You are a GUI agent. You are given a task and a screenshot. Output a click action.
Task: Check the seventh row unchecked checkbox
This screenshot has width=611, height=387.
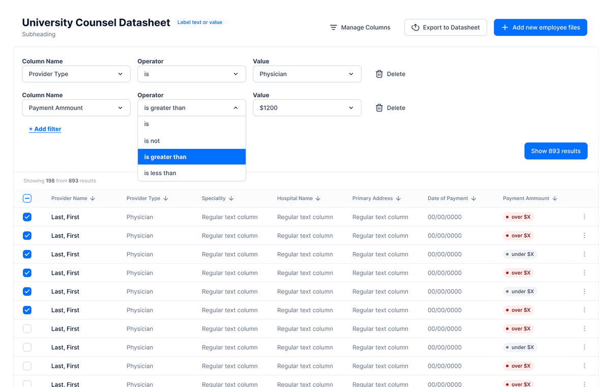click(27, 329)
